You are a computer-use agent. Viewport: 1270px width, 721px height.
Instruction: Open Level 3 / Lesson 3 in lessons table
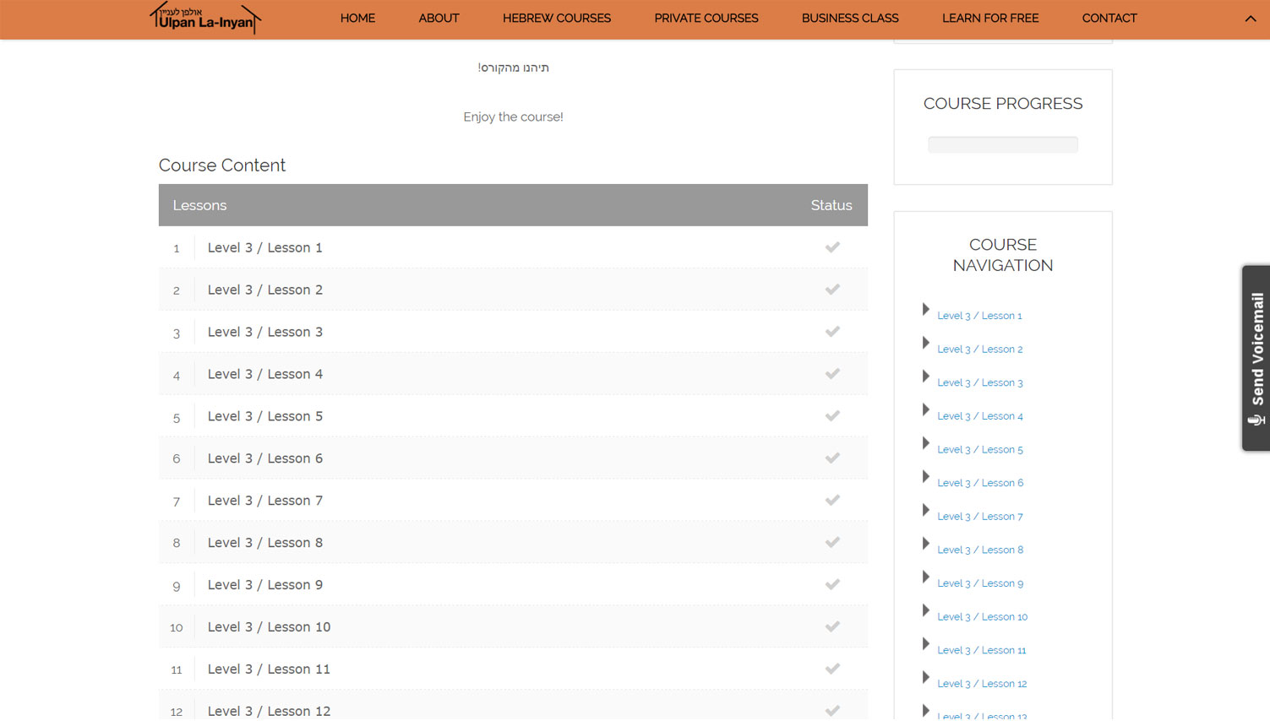(x=264, y=332)
